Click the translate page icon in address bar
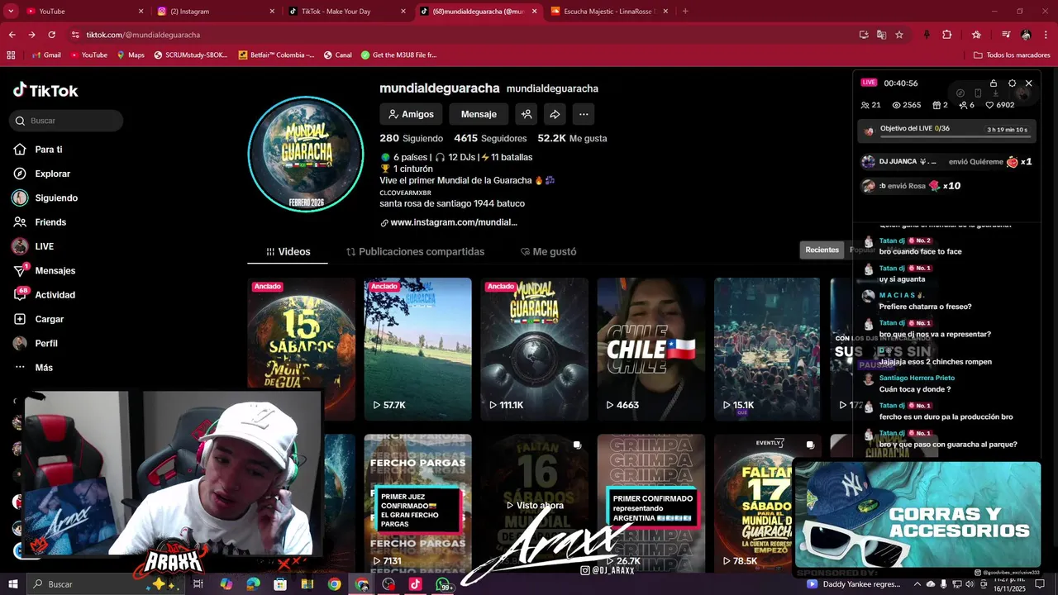The image size is (1058, 595). (881, 35)
